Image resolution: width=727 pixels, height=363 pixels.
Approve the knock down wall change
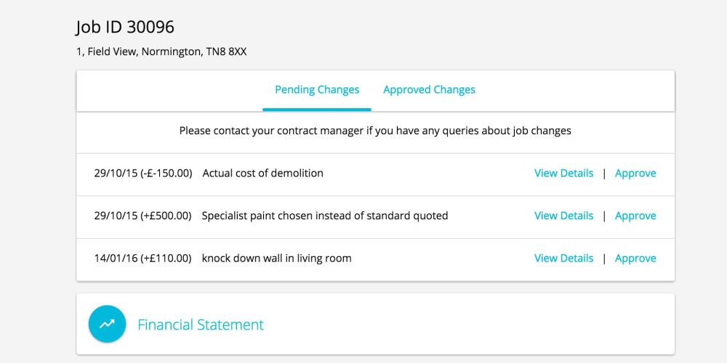pos(635,258)
